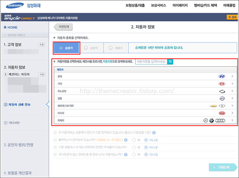The height and width of the screenshot is (178, 239).
Task: Click the list icon beside 입력내용 전체보기
Action: click(x=5, y=35)
